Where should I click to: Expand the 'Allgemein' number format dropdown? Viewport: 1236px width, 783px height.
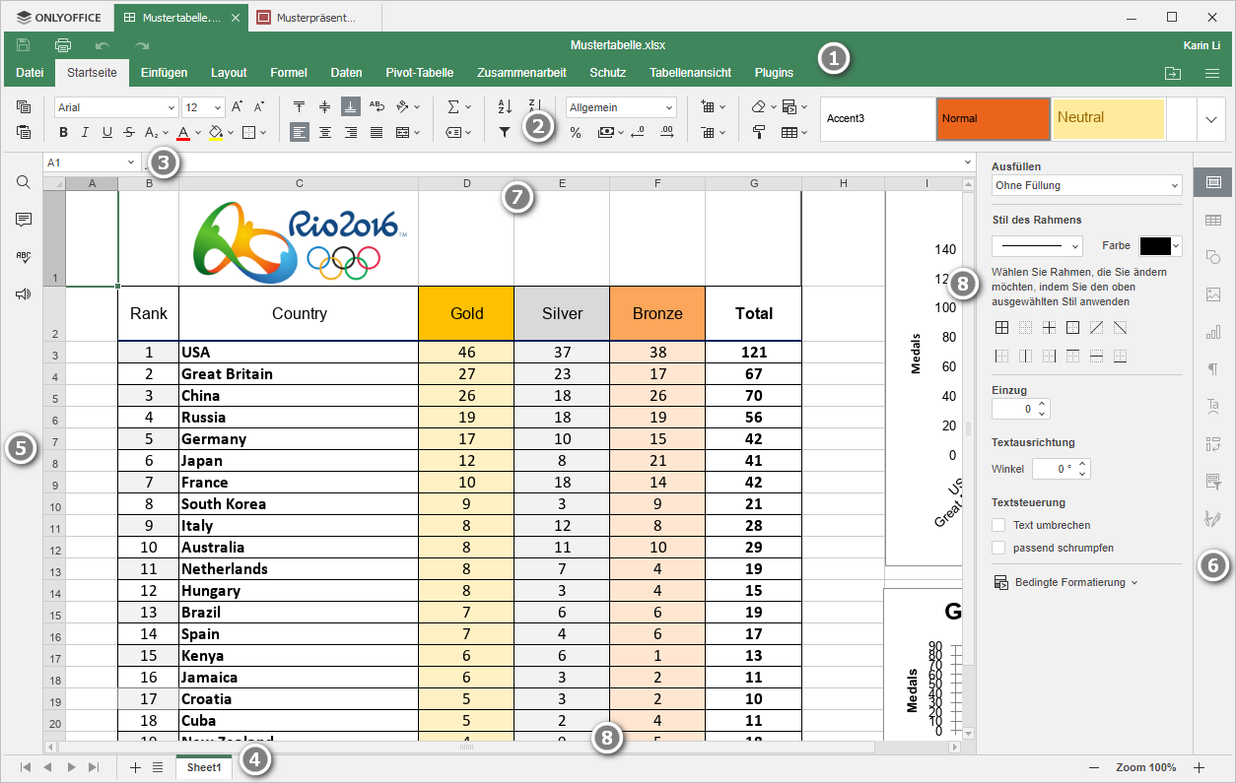tap(621, 107)
